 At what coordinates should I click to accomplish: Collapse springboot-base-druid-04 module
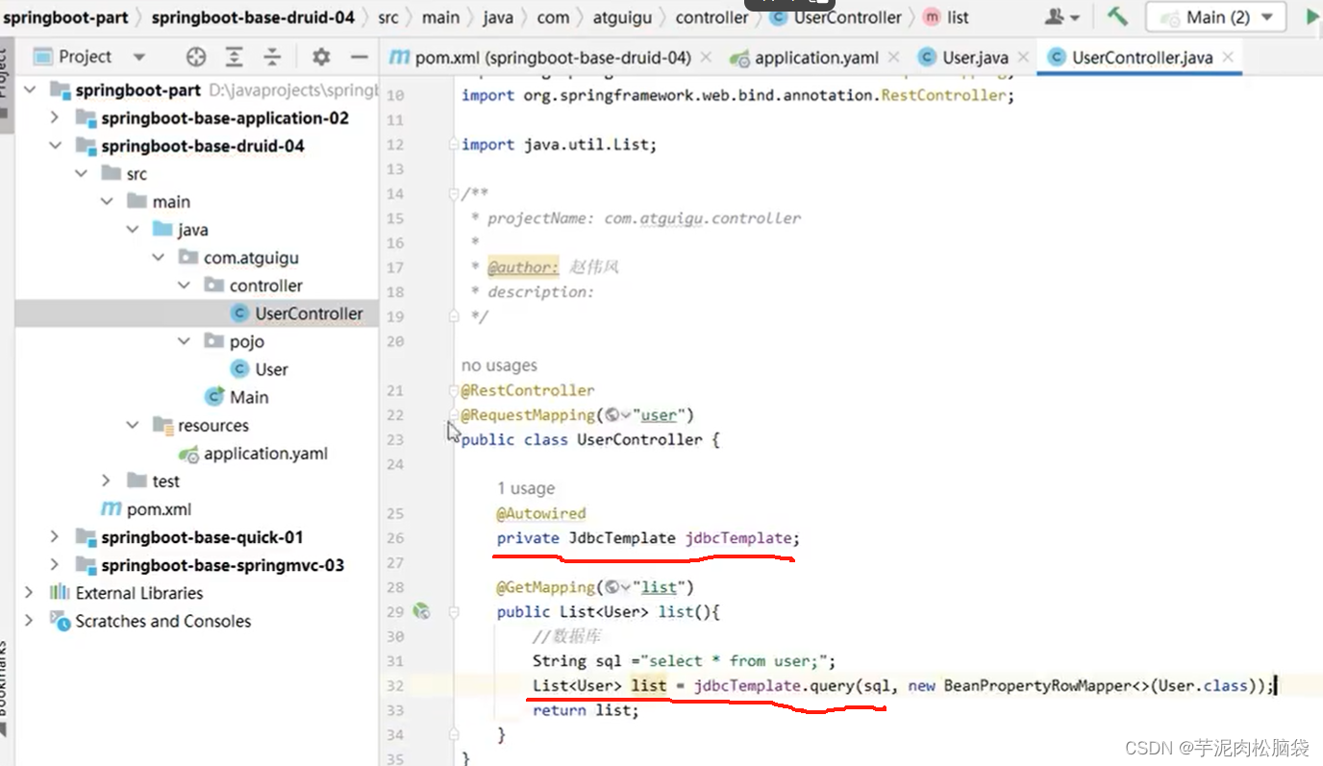55,146
